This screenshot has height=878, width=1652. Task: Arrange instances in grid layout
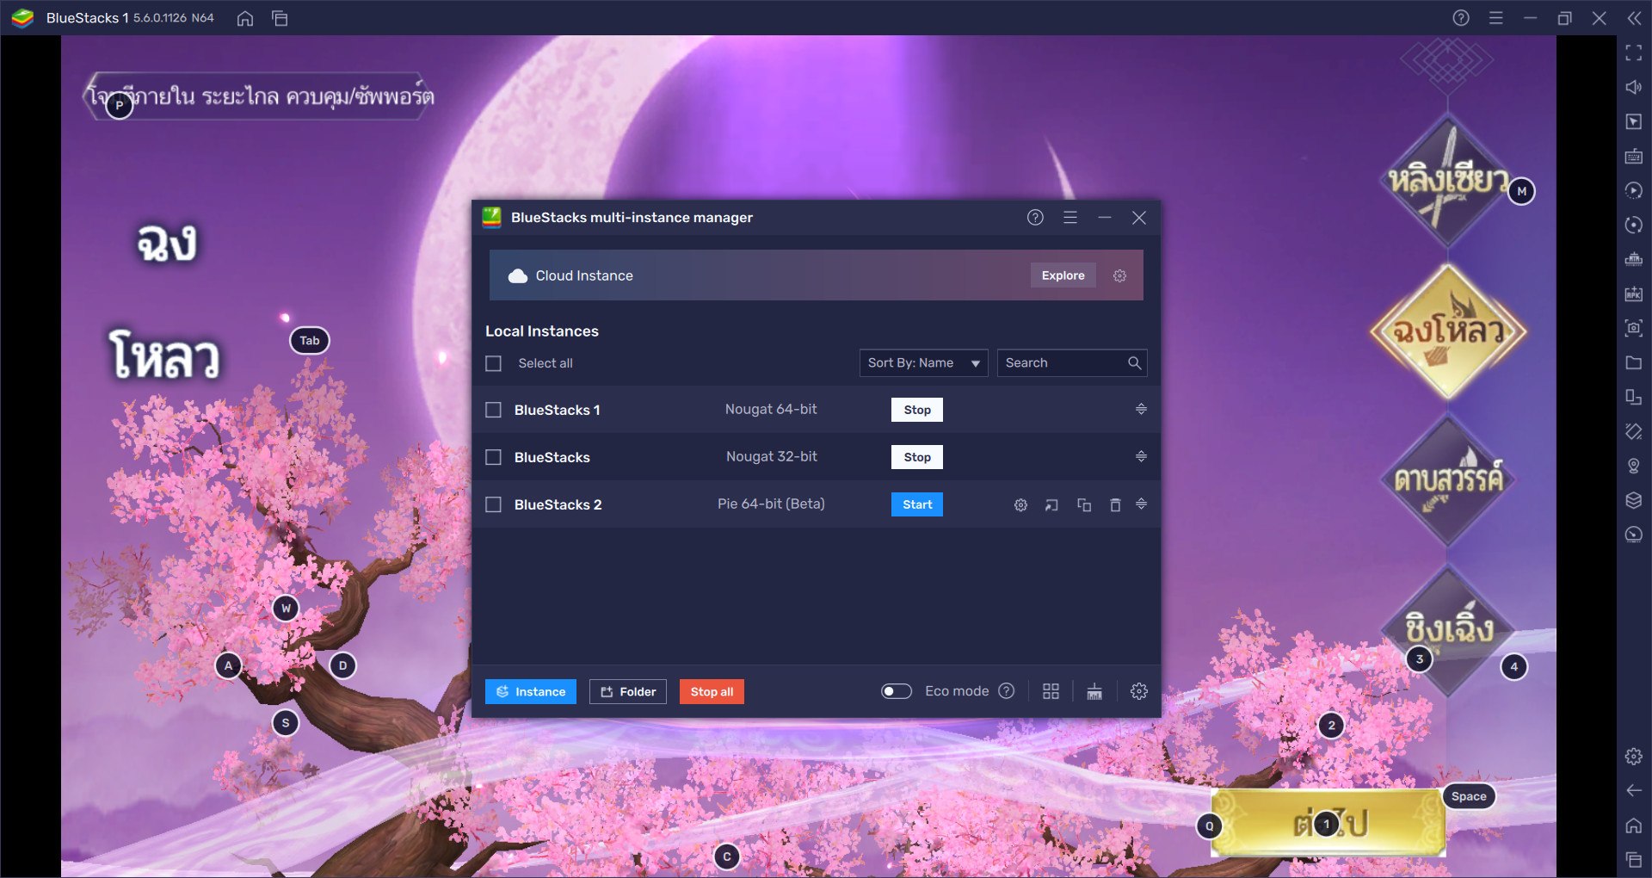[x=1051, y=691]
